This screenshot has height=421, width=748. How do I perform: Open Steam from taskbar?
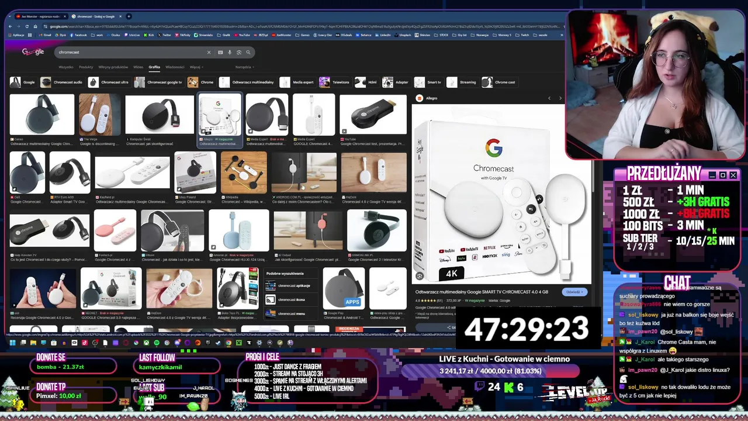[x=218, y=343]
